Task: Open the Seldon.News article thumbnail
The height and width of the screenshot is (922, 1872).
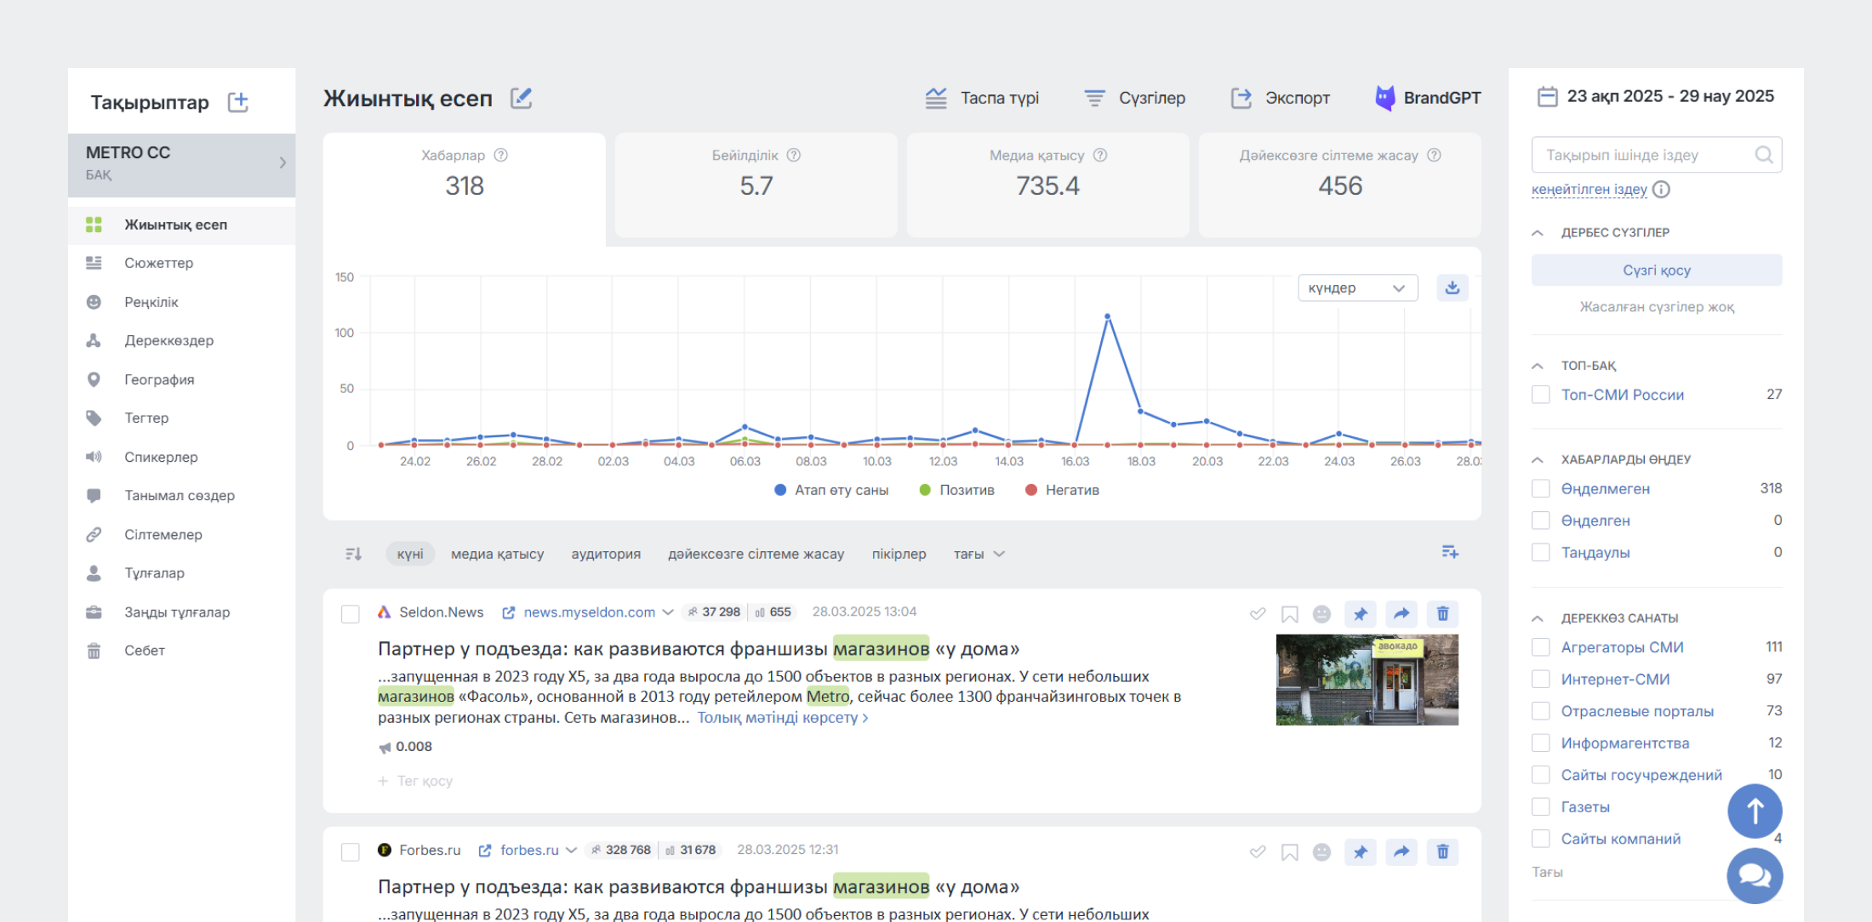Action: (1367, 680)
